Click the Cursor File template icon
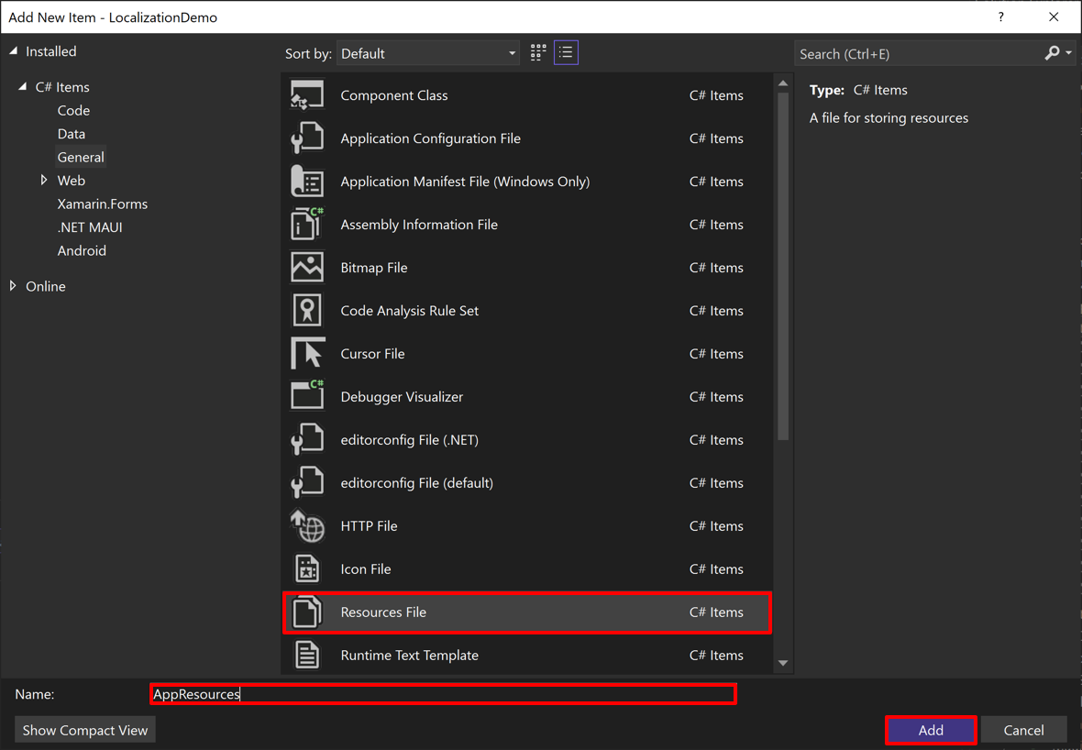 pos(307,353)
